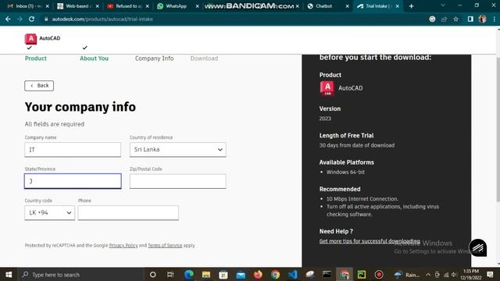
Task: Open notification center on taskbar
Action: pyautogui.click(x=491, y=275)
